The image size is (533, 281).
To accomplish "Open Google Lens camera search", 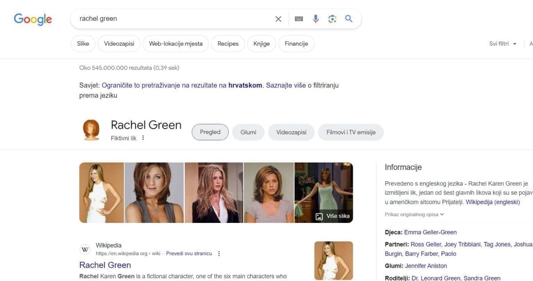I will point(332,19).
